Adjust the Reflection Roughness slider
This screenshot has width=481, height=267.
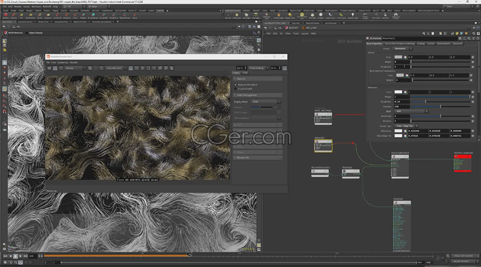(x=440, y=102)
